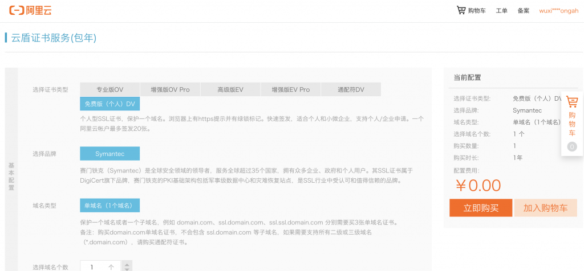Click the 选择域名个数 form label
Viewport: 584px width, 271px height.
[x=50, y=267]
